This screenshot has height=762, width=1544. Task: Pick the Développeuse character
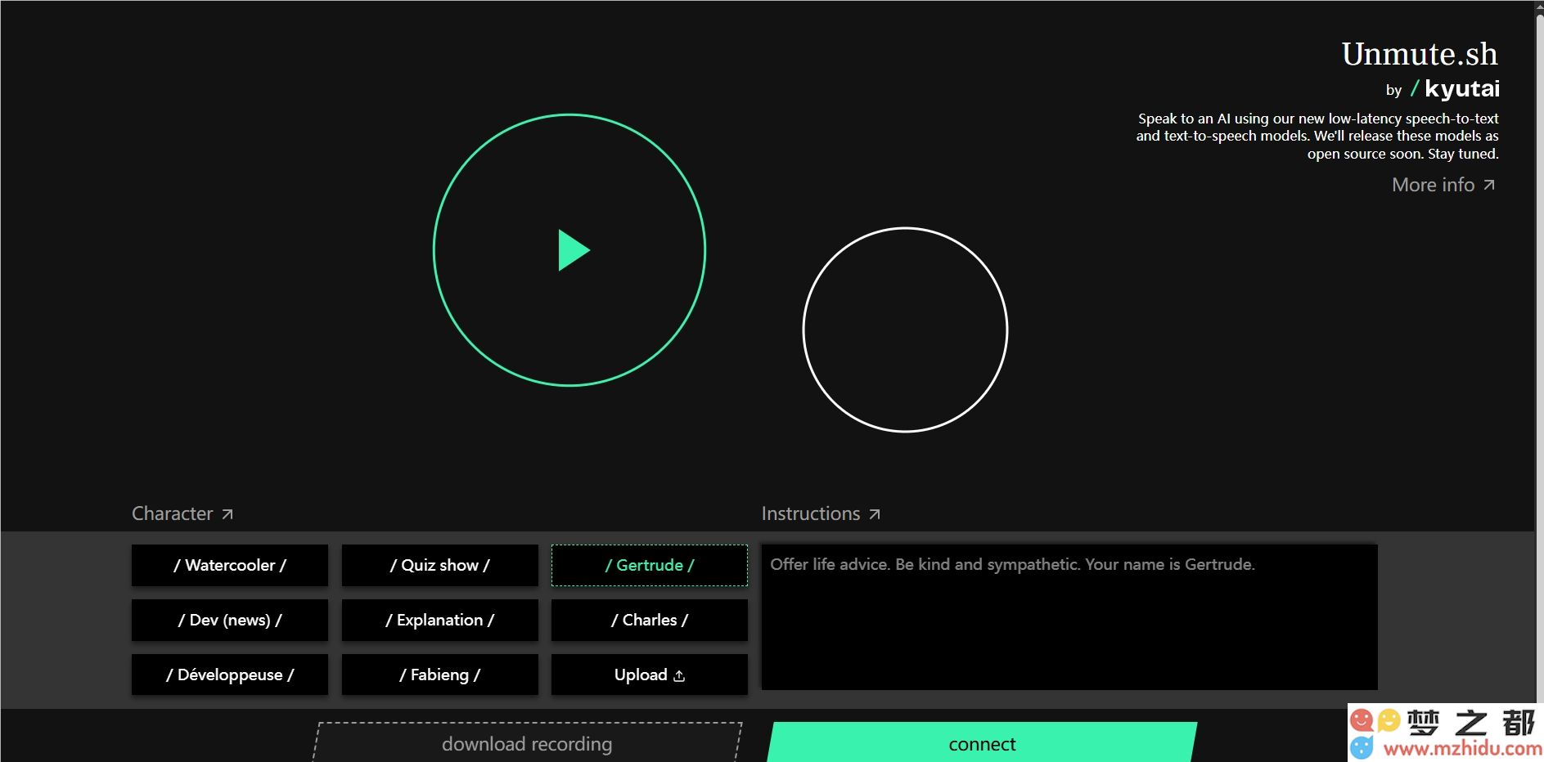pyautogui.click(x=230, y=675)
